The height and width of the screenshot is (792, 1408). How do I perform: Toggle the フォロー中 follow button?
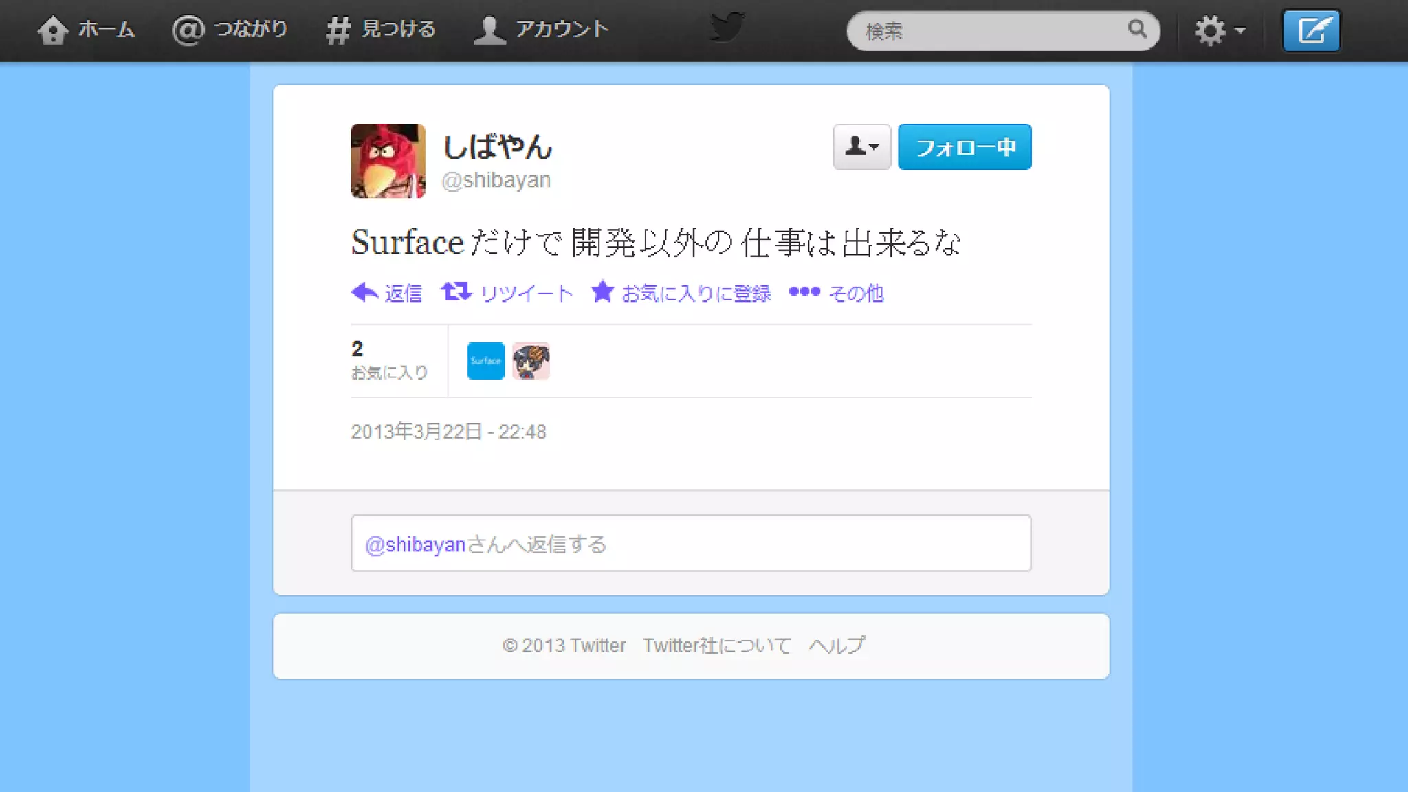[965, 147]
